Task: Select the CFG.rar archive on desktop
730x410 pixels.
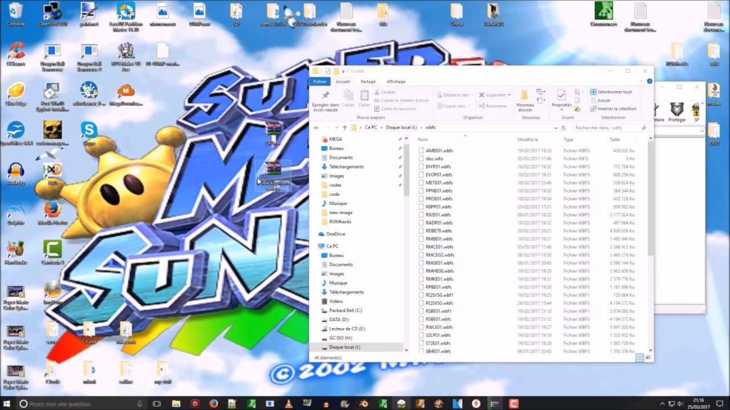Action: tap(273, 134)
